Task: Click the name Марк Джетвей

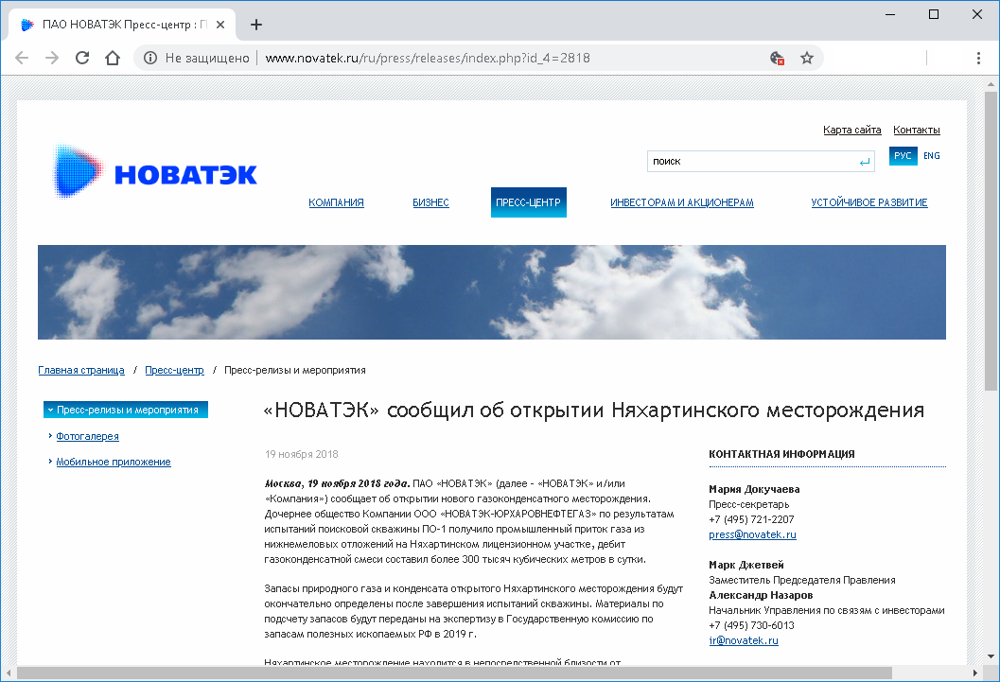Action: tap(746, 565)
